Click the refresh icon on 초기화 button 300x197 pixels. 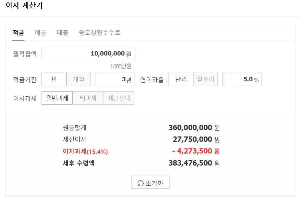coord(140,182)
